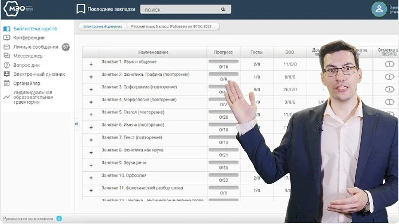Click the warning mark icon for Занятие 1
Viewport: 399px width, 224px height.
click(389, 64)
